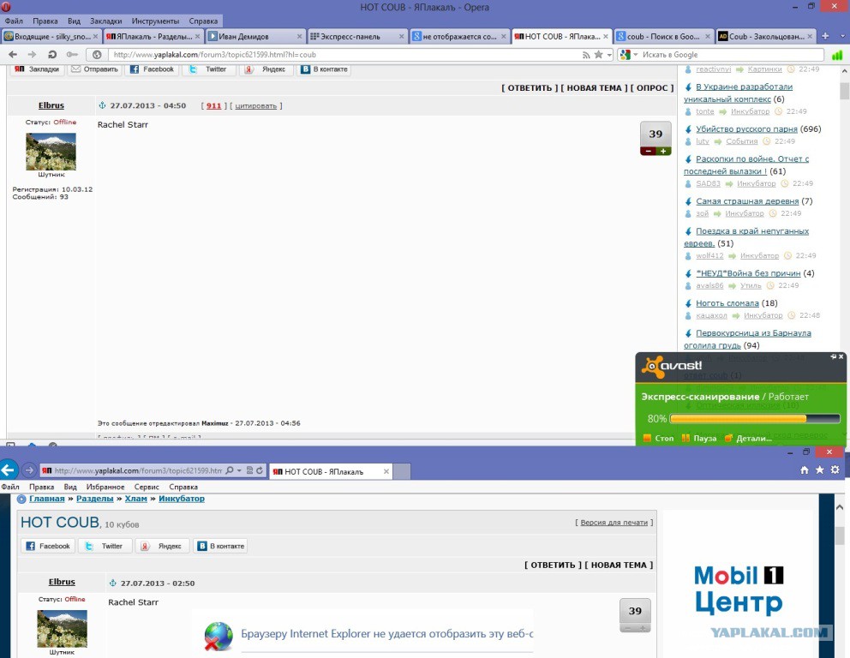Open the IE Home icon
This screenshot has height=658, width=850.
(x=805, y=470)
